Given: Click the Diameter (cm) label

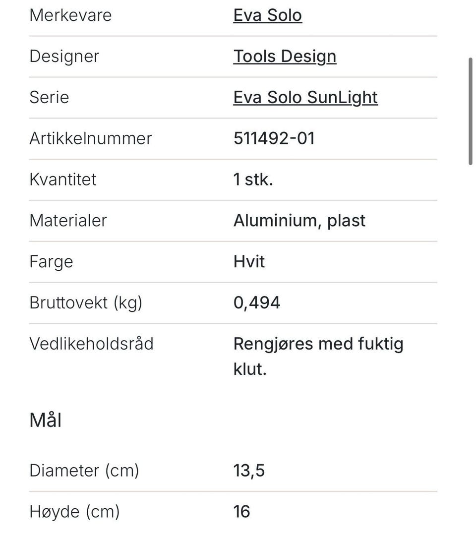Looking at the screenshot, I should point(84,471).
